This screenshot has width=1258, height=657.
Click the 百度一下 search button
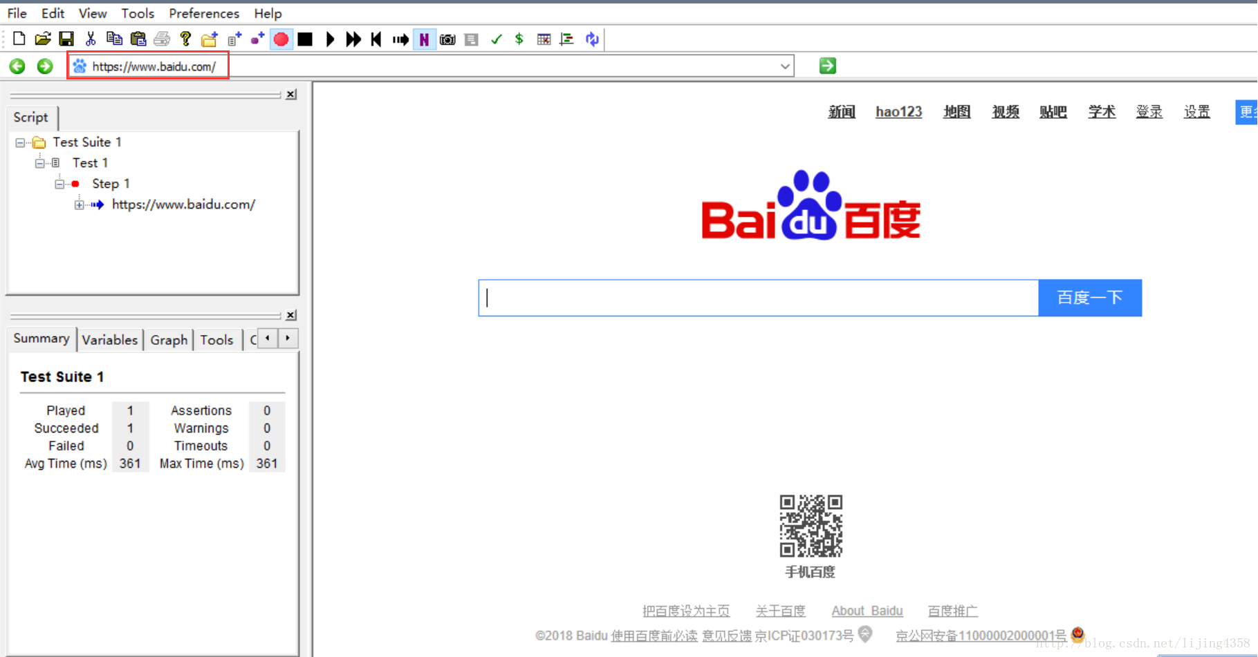[1090, 298]
